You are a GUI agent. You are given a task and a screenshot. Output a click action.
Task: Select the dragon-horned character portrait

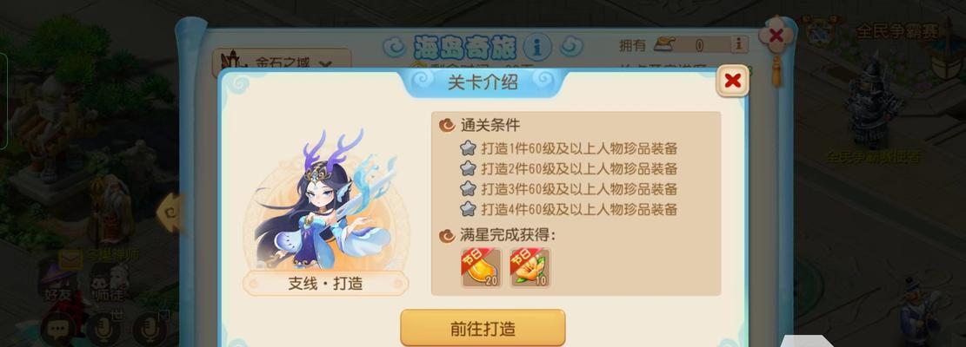(324, 200)
